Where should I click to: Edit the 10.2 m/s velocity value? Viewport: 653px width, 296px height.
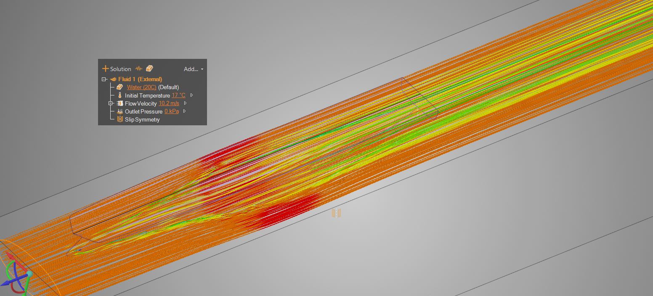click(169, 103)
